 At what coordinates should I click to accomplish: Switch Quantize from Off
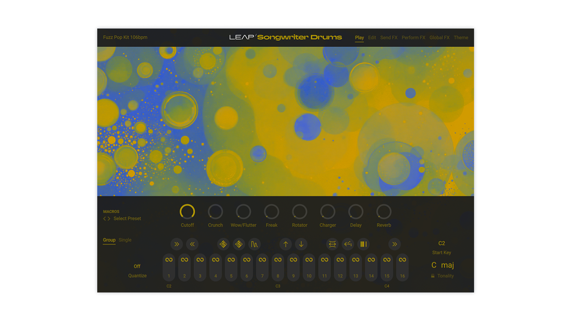point(137,266)
